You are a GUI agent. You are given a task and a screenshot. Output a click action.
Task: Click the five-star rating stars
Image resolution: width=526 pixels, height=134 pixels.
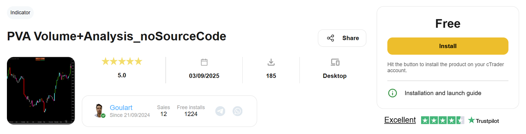(122, 61)
